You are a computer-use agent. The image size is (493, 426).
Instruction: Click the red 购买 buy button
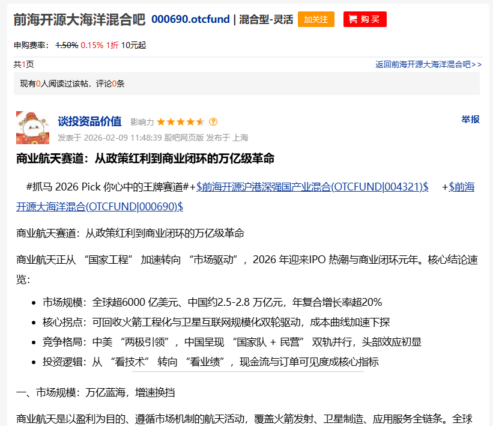pyautogui.click(x=364, y=19)
